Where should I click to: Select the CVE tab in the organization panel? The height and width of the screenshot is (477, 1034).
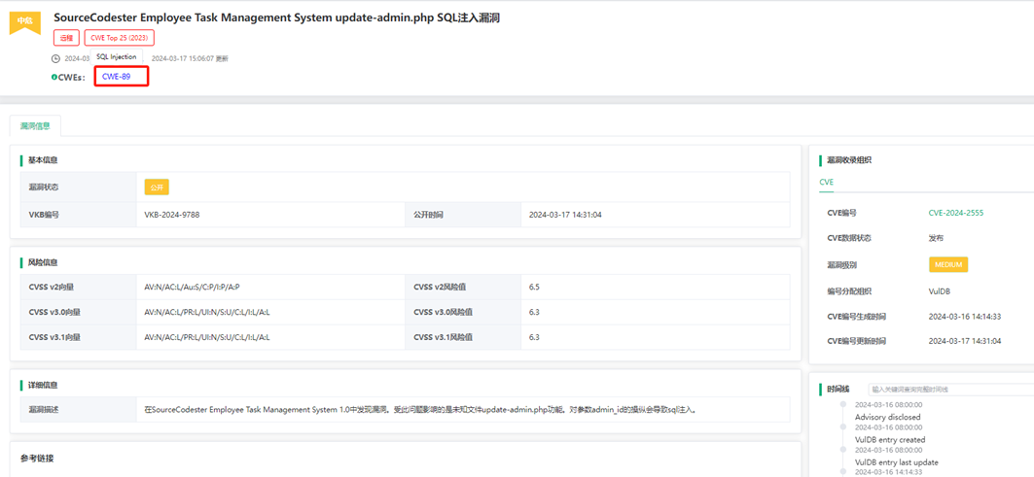pyautogui.click(x=826, y=182)
